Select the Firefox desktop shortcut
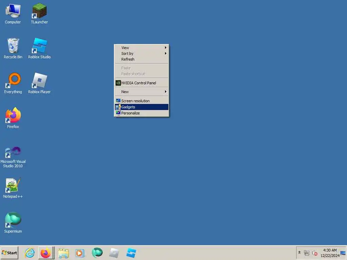The height and width of the screenshot is (260, 347). [13, 118]
